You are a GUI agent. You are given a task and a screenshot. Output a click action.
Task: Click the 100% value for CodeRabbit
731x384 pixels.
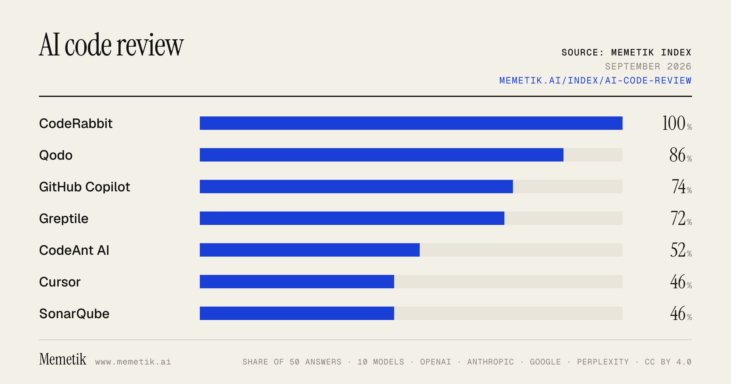677,123
